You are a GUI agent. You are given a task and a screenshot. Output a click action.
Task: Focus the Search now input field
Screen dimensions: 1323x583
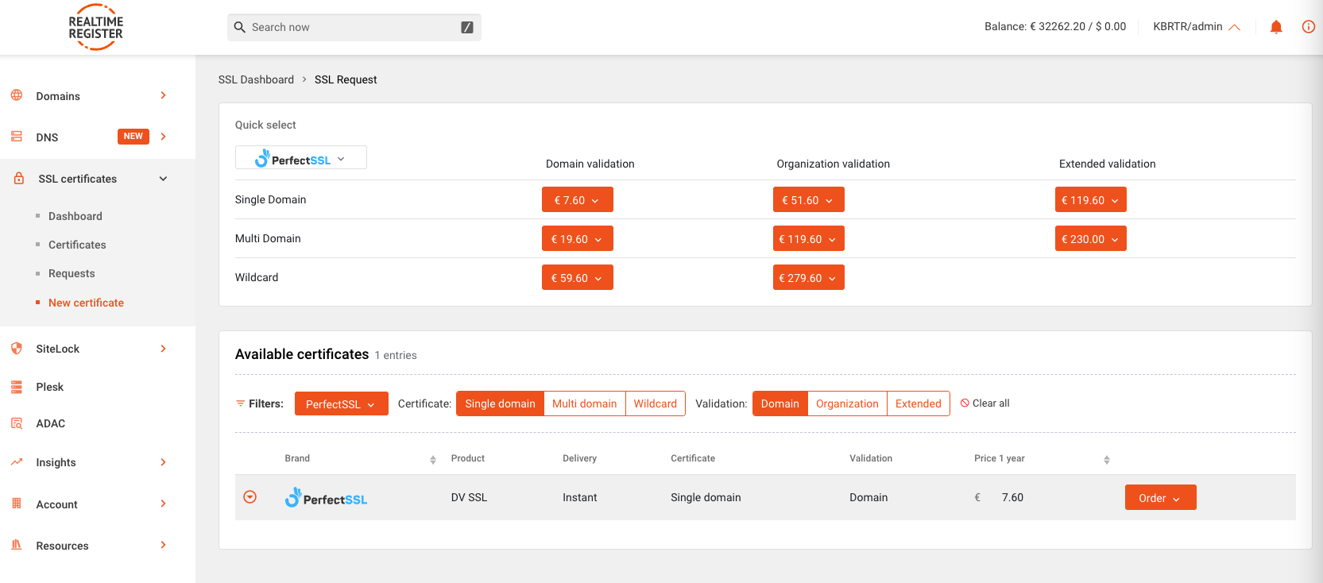[x=354, y=27]
